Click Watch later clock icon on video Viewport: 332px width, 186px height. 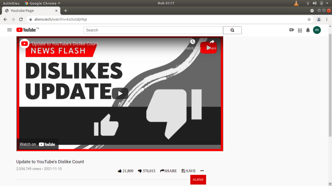coord(193,42)
